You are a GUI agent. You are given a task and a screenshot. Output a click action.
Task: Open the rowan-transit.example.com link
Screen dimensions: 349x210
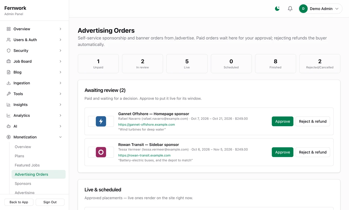[x=144, y=155]
